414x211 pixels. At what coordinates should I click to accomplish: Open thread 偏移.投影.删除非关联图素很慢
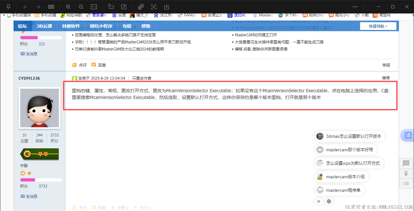[x=261, y=49]
